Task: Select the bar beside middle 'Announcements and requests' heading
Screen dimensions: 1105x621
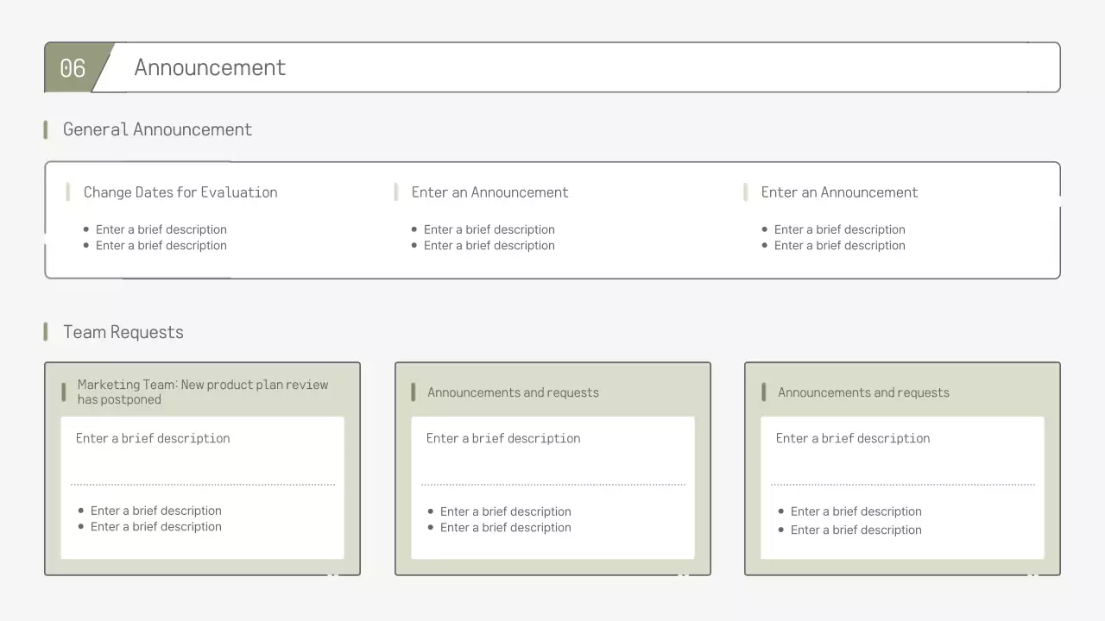Action: 414,392
